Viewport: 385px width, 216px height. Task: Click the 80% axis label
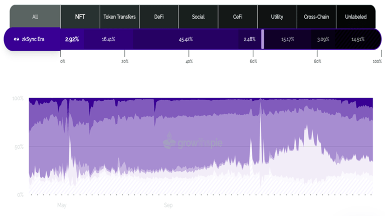317,61
